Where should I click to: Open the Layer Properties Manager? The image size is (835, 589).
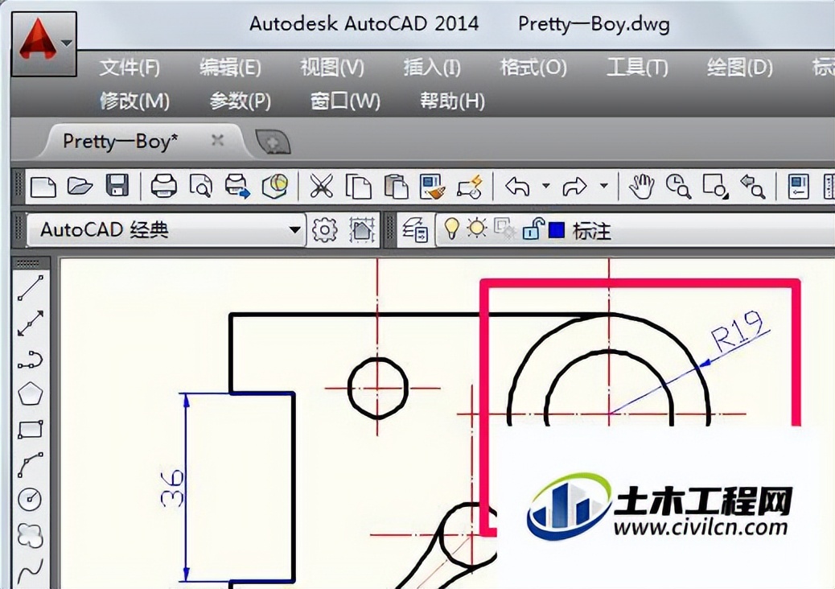point(415,231)
